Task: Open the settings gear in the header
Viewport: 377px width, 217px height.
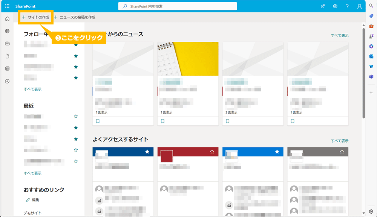Action: click(x=335, y=6)
